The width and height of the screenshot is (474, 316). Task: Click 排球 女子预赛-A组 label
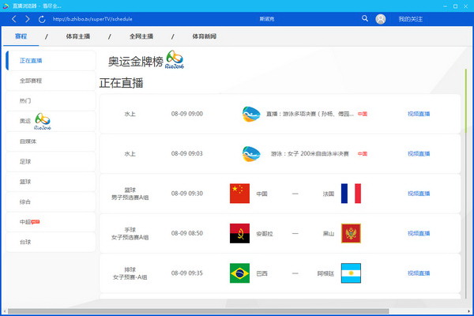pos(130,273)
